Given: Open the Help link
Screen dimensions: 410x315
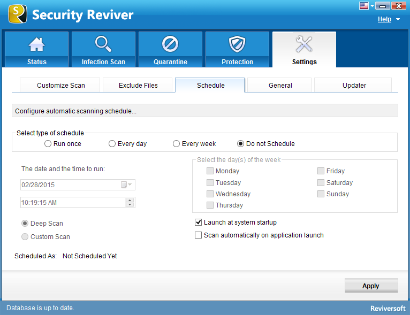Looking at the screenshot, I should [x=384, y=19].
